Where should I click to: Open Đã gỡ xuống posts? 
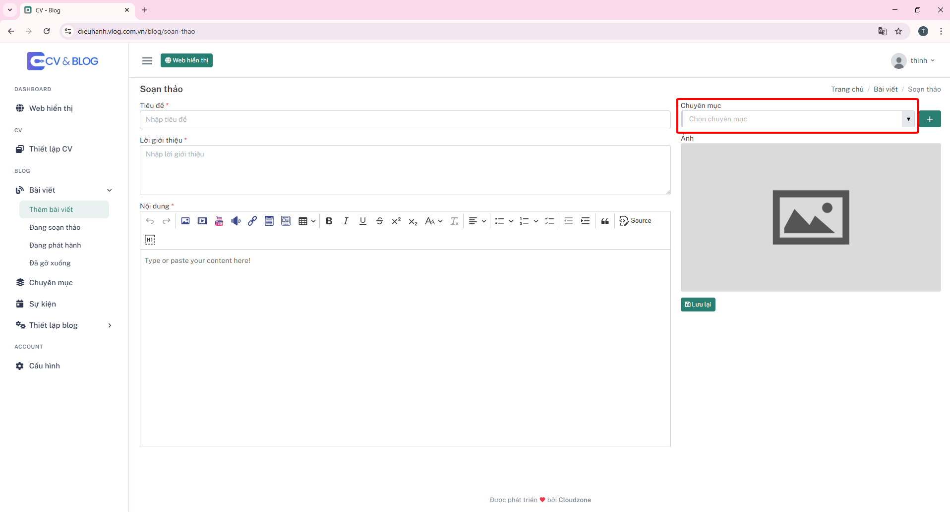(50, 263)
